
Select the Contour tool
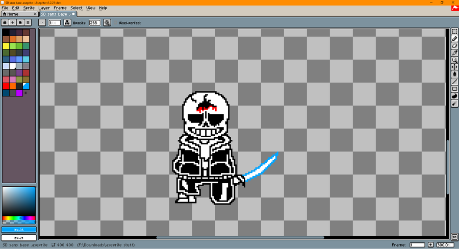(454, 96)
